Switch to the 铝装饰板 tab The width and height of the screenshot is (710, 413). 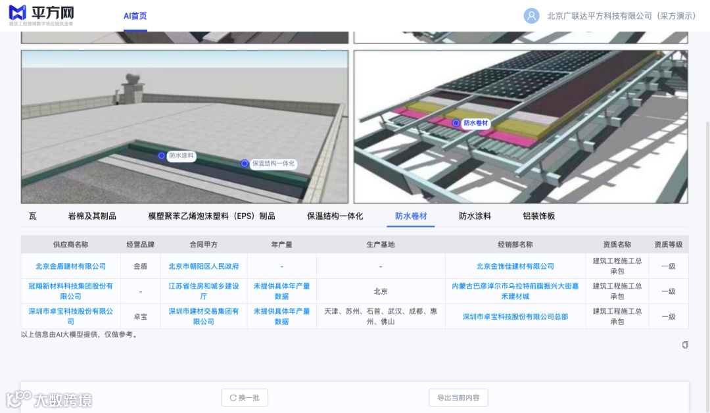point(539,216)
